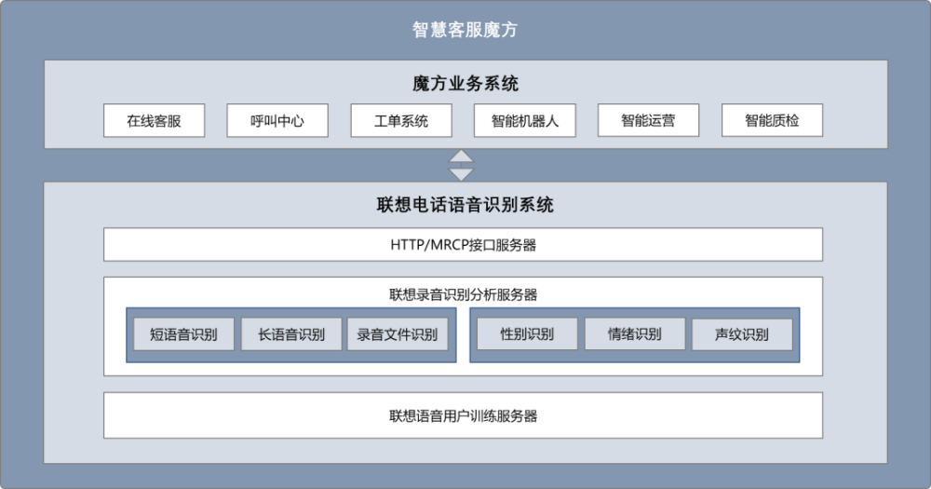
Task: Select the 在线客服 box
Action: point(154,120)
